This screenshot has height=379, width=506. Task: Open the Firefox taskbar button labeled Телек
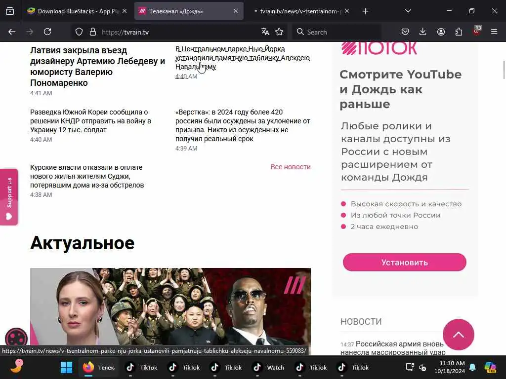99,367
